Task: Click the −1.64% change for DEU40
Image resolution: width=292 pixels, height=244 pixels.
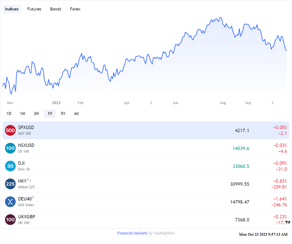Action: 280,199
